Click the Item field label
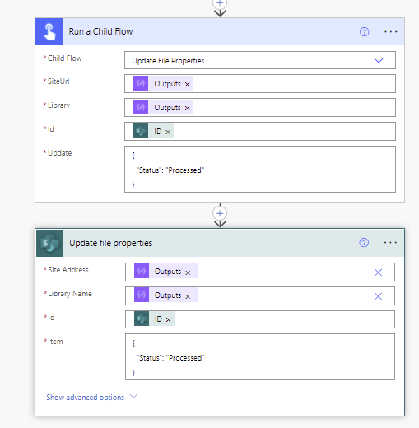Viewport: 419px width, 428px height. [55, 342]
